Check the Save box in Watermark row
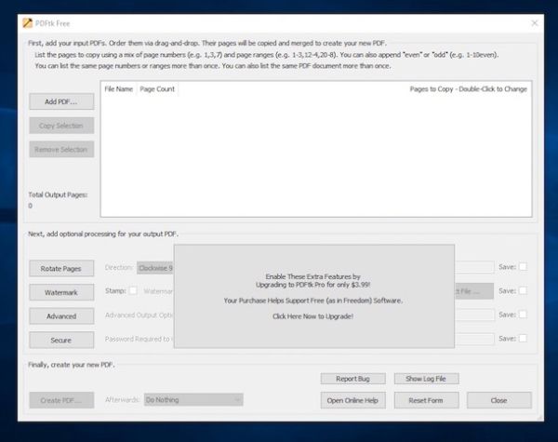 523,291
